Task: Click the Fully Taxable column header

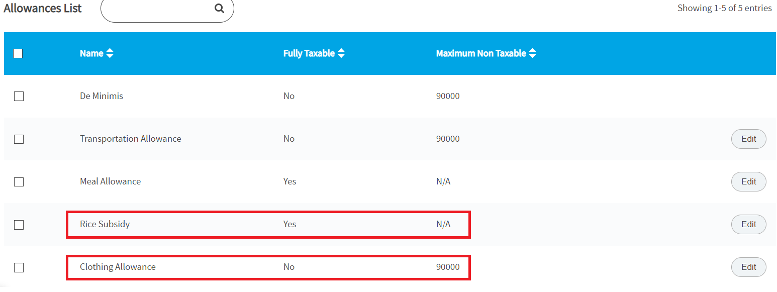Action: 309,53
